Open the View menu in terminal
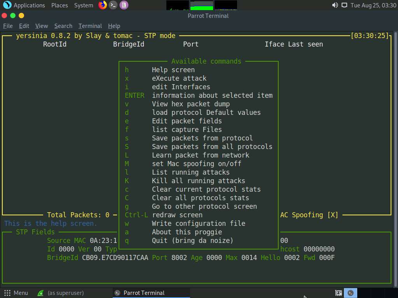The width and height of the screenshot is (398, 298). pyautogui.click(x=42, y=26)
